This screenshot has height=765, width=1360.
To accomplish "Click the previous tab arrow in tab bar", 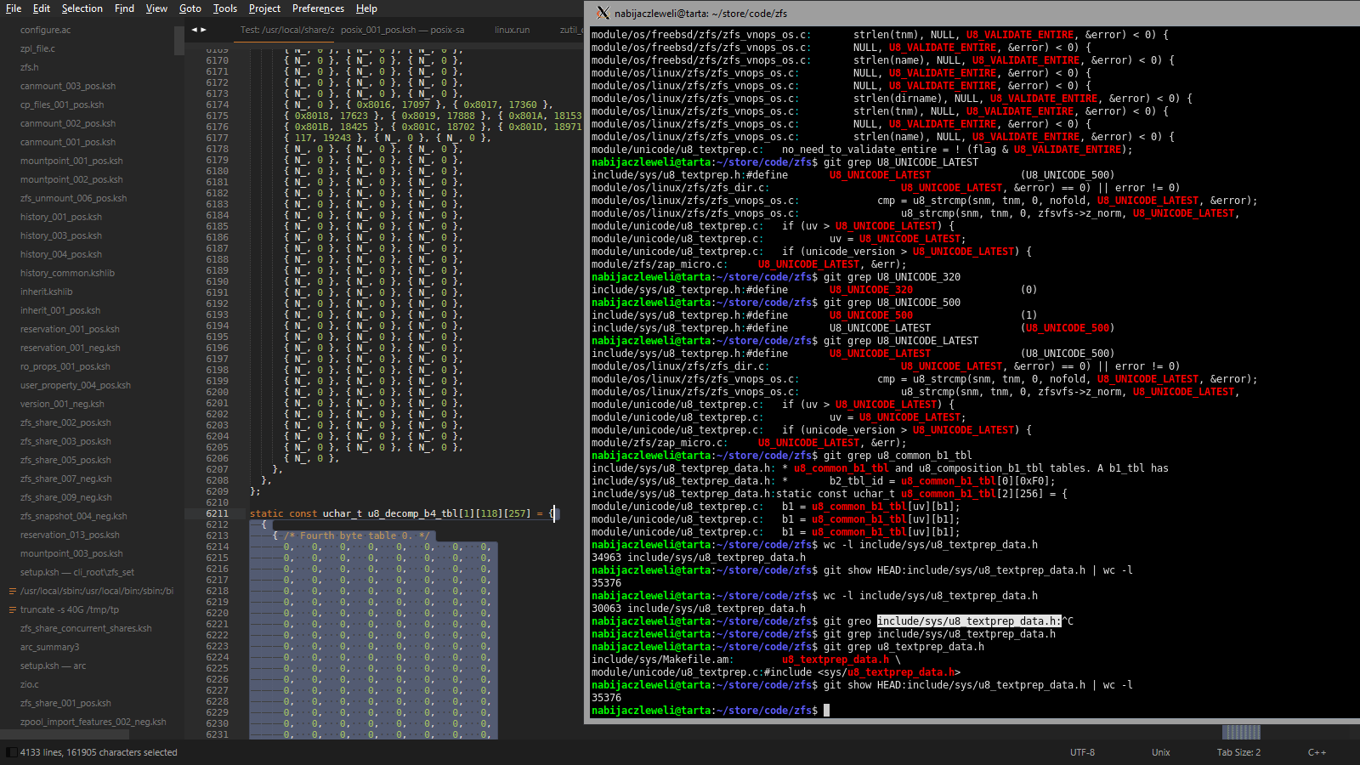I will tap(195, 30).
